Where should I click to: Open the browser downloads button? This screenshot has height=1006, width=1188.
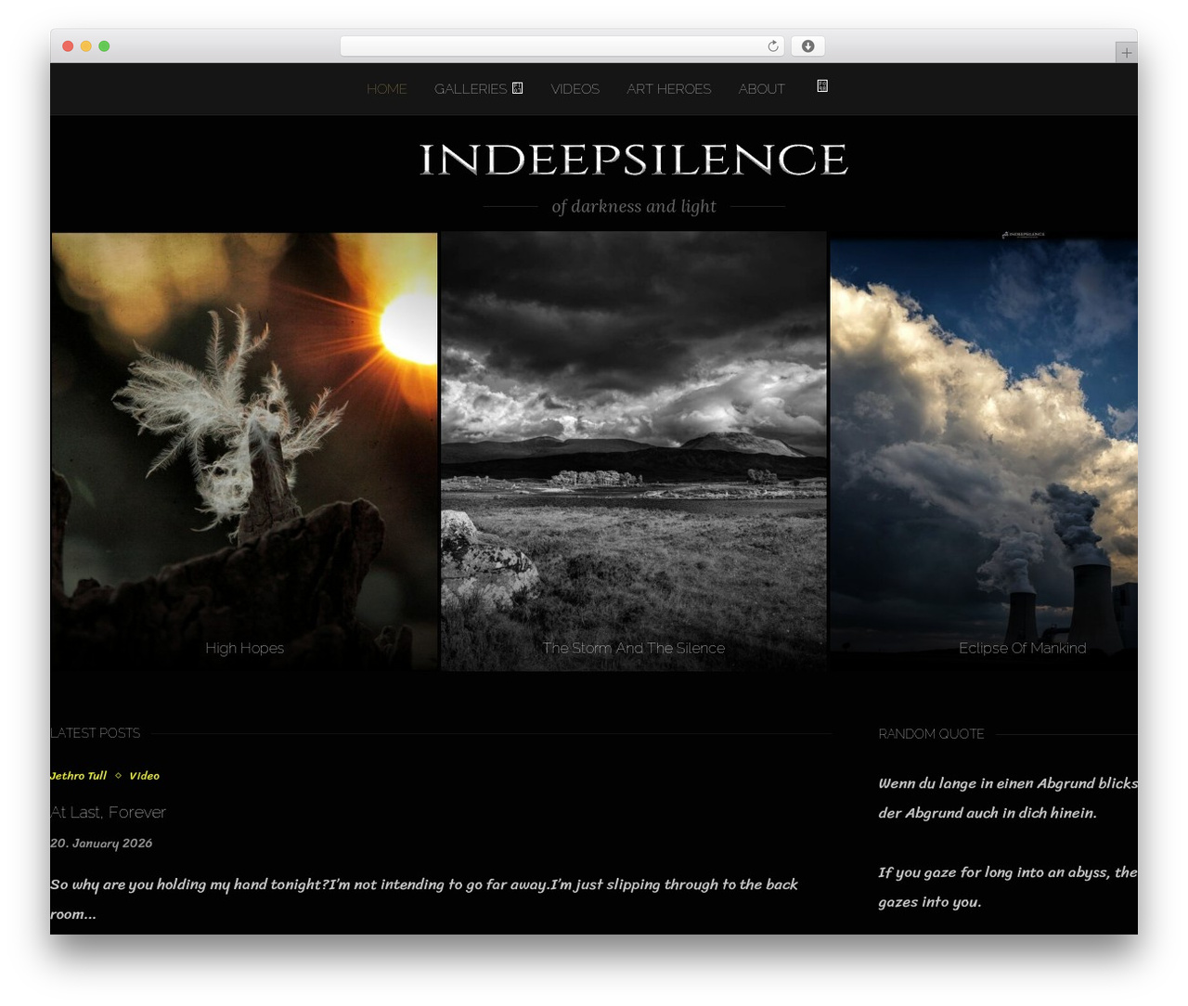(x=808, y=46)
